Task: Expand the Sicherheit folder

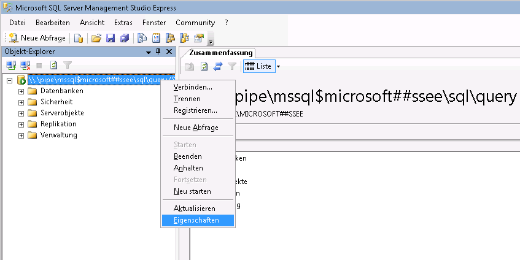Action: (21, 102)
